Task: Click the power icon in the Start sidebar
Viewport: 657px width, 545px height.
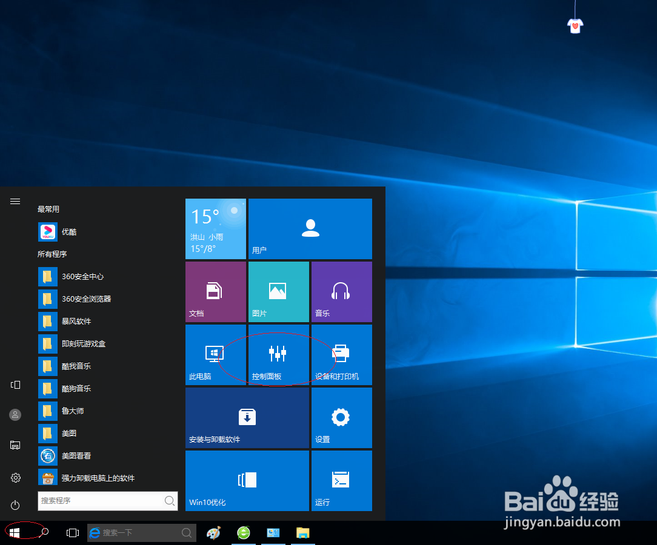Action: point(15,506)
